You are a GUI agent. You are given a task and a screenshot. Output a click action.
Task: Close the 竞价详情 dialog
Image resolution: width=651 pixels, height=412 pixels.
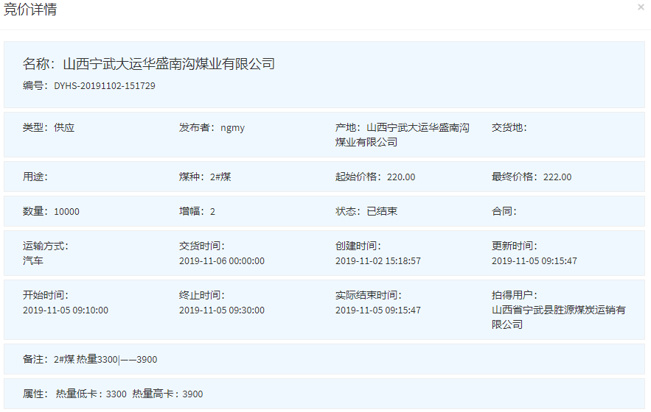(641, 7)
